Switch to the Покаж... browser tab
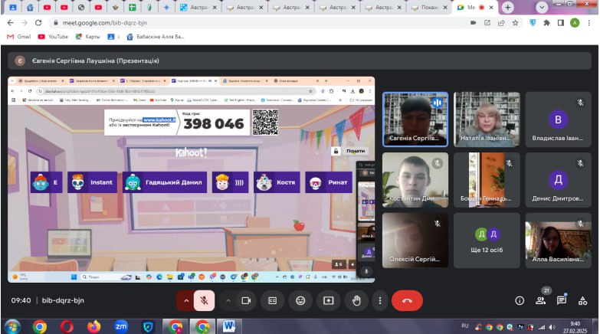 pos(428,7)
